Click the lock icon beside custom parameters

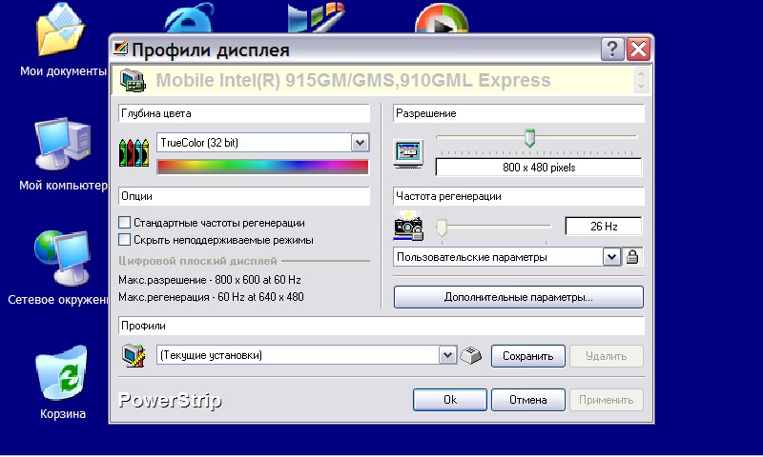632,257
